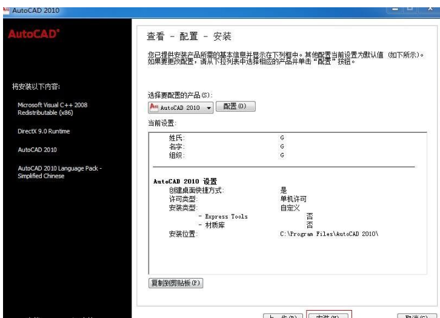
Task: Click the 组织 row in settings box
Action: (227, 155)
